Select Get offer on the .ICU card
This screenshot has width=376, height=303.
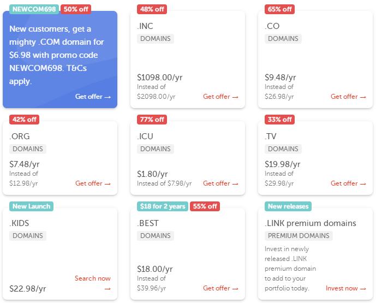point(220,183)
